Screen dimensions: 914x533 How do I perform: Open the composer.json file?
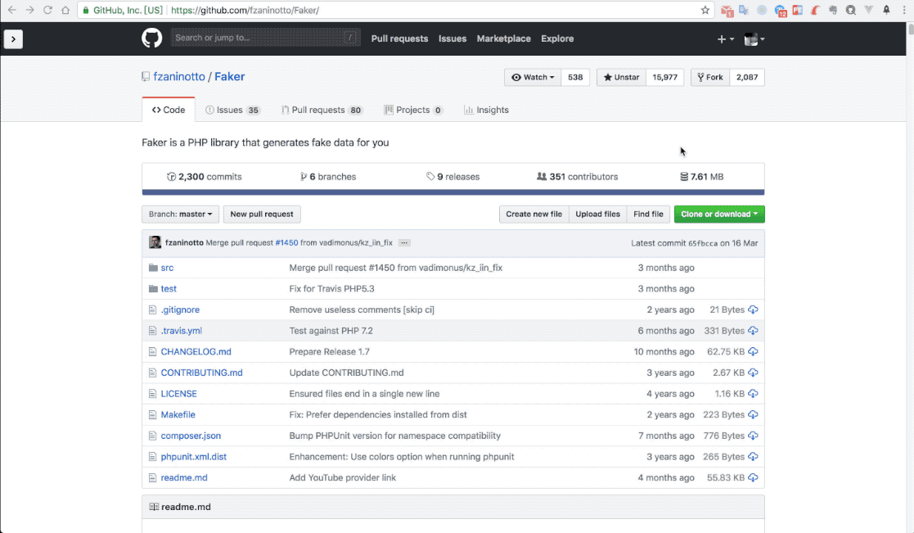click(191, 436)
